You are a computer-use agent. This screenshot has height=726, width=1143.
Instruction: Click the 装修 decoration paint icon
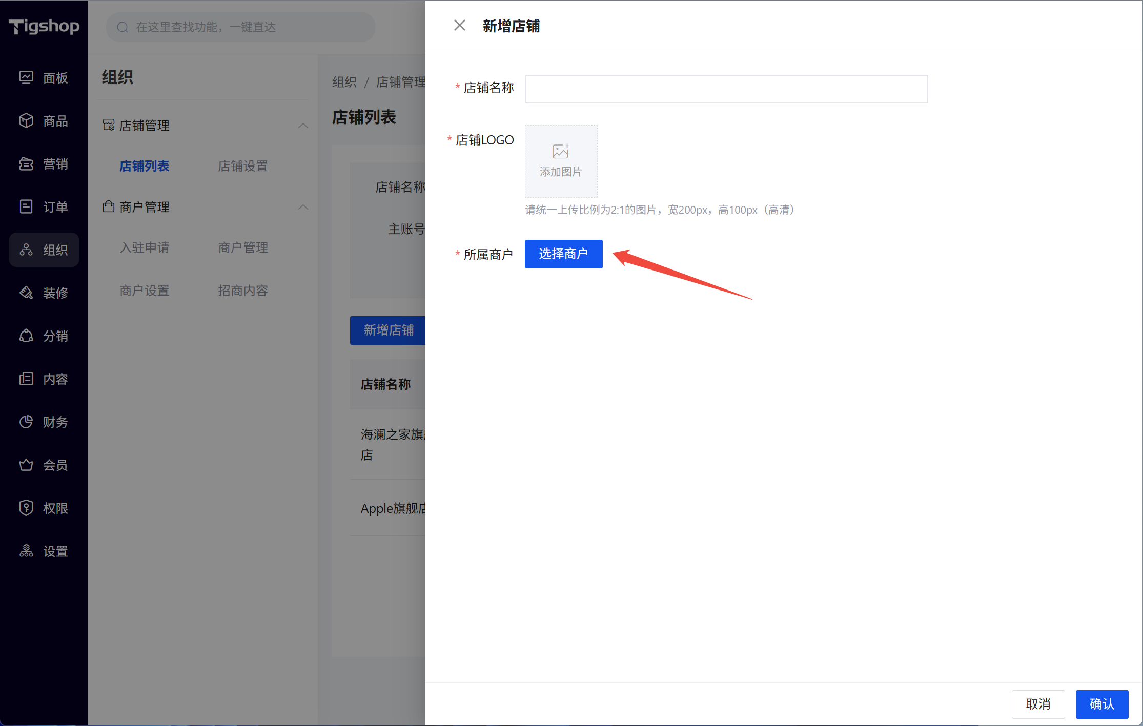[x=26, y=293]
